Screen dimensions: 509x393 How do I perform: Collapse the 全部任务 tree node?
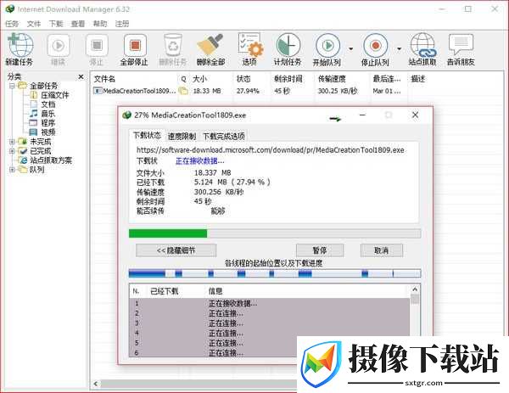pyautogui.click(x=12, y=86)
